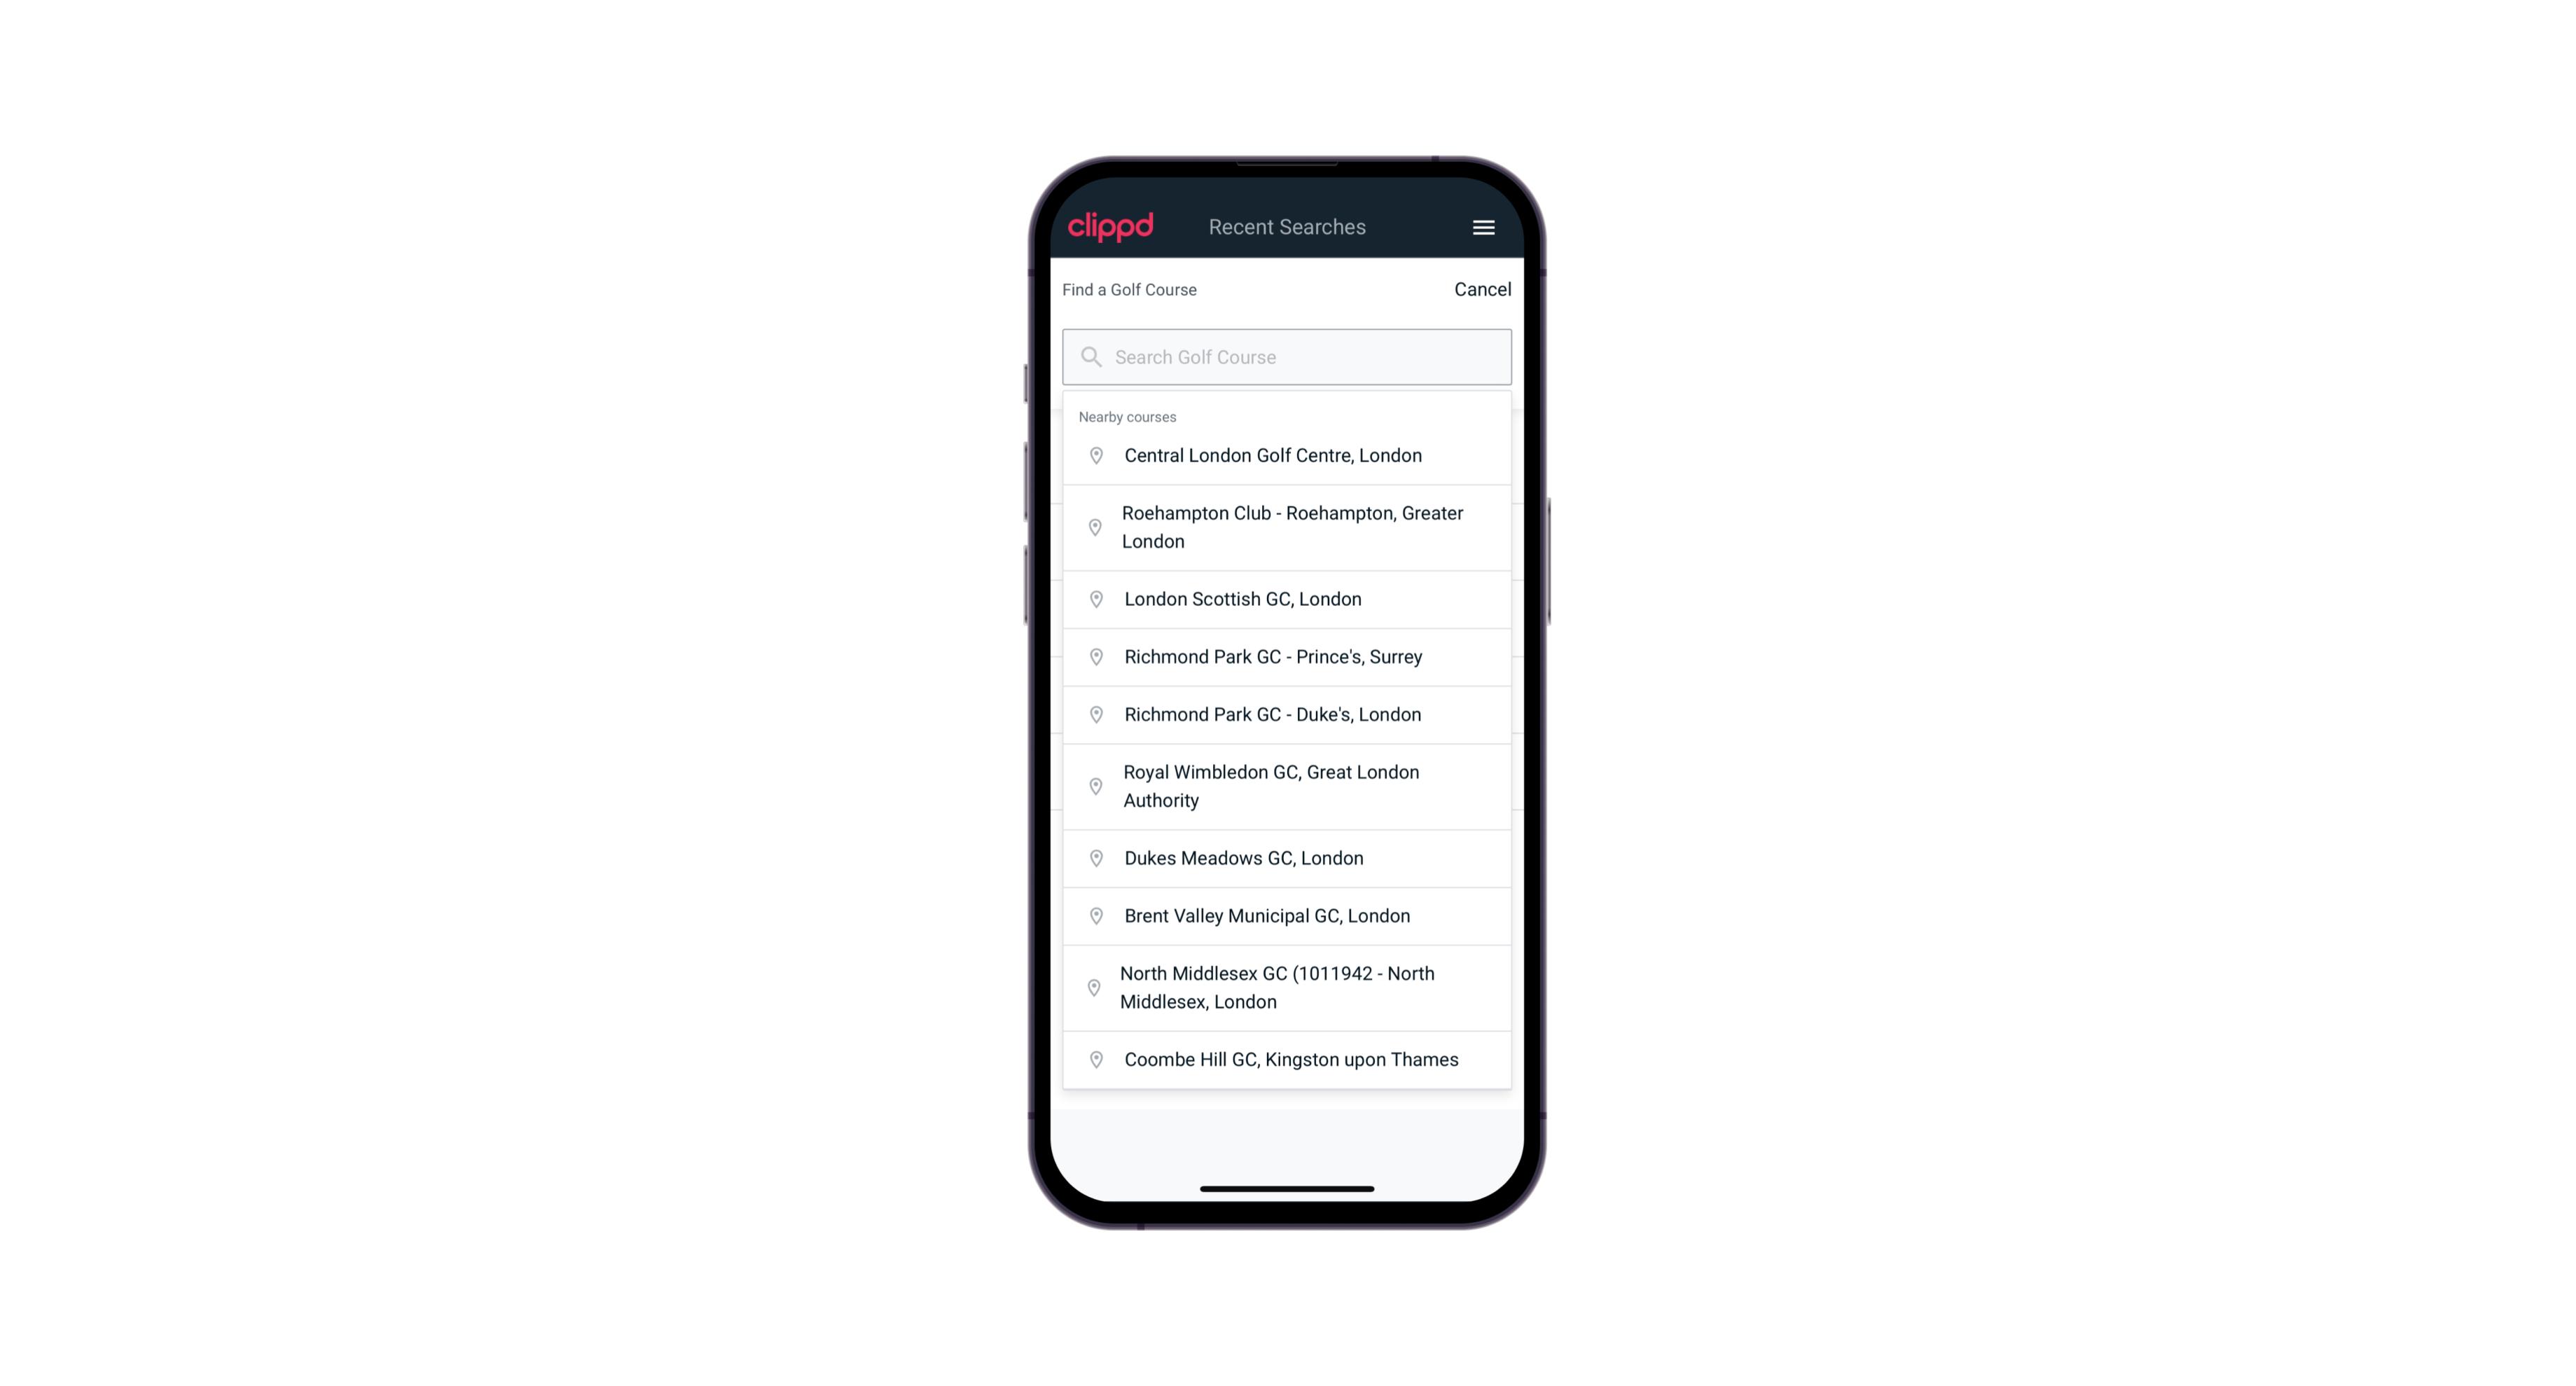The height and width of the screenshot is (1386, 2576).
Task: Select Richmond Park GC Prince's Surrey
Action: pos(1287,657)
